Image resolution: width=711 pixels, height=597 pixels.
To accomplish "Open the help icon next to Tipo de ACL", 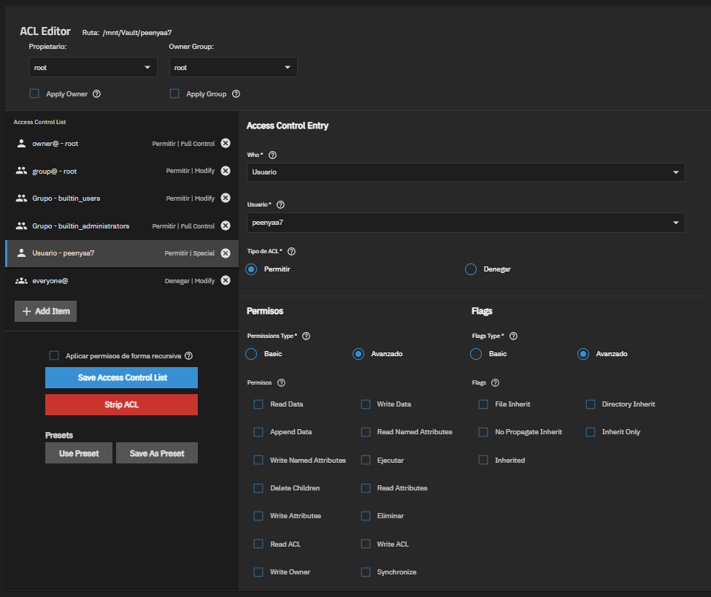I will (291, 251).
